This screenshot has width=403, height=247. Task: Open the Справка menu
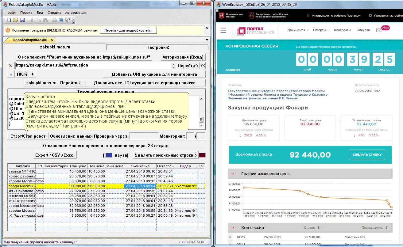(54, 13)
